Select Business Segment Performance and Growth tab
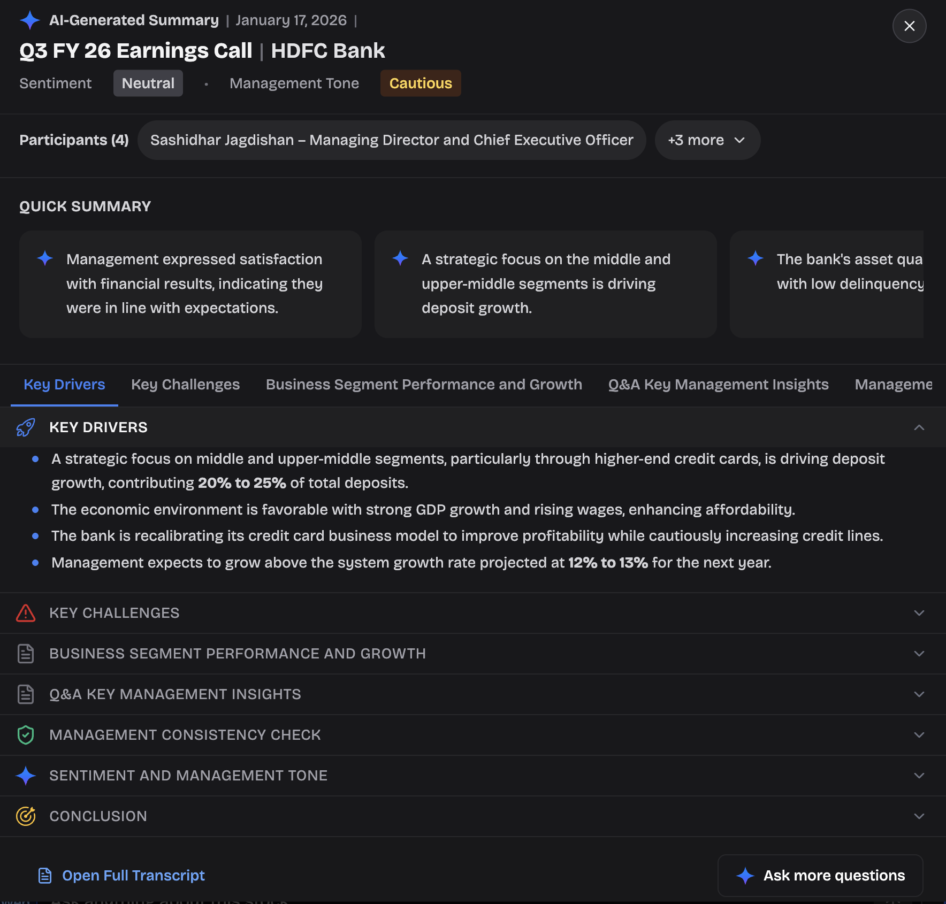The width and height of the screenshot is (946, 904). click(424, 385)
